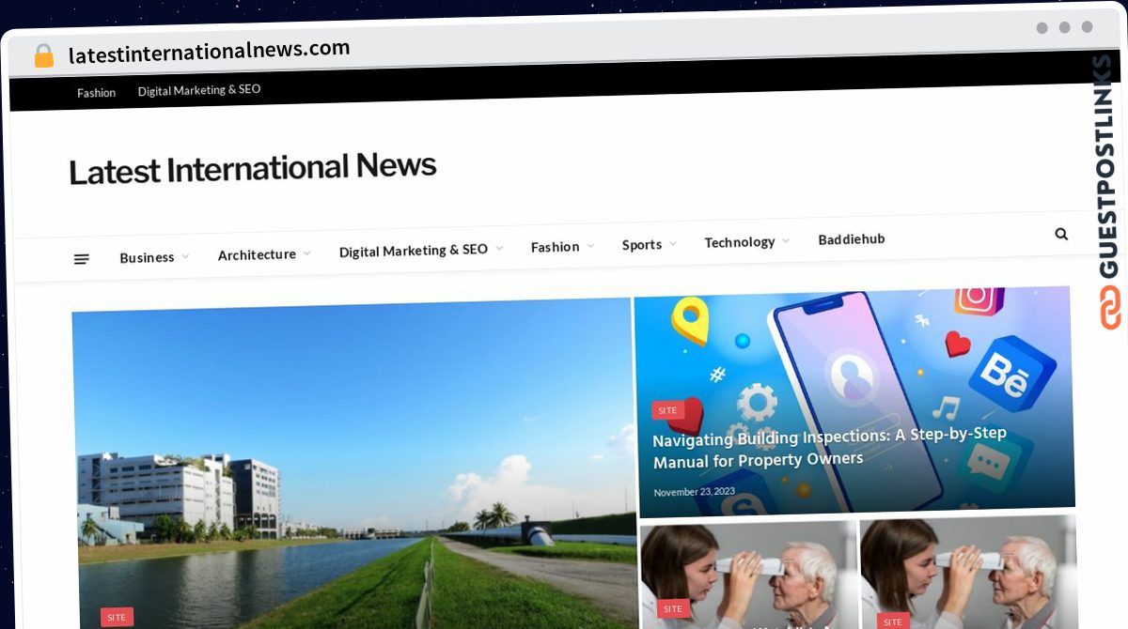The image size is (1128, 629).
Task: Click the address bar URL latestinternationalnews.com
Action: pos(209,51)
